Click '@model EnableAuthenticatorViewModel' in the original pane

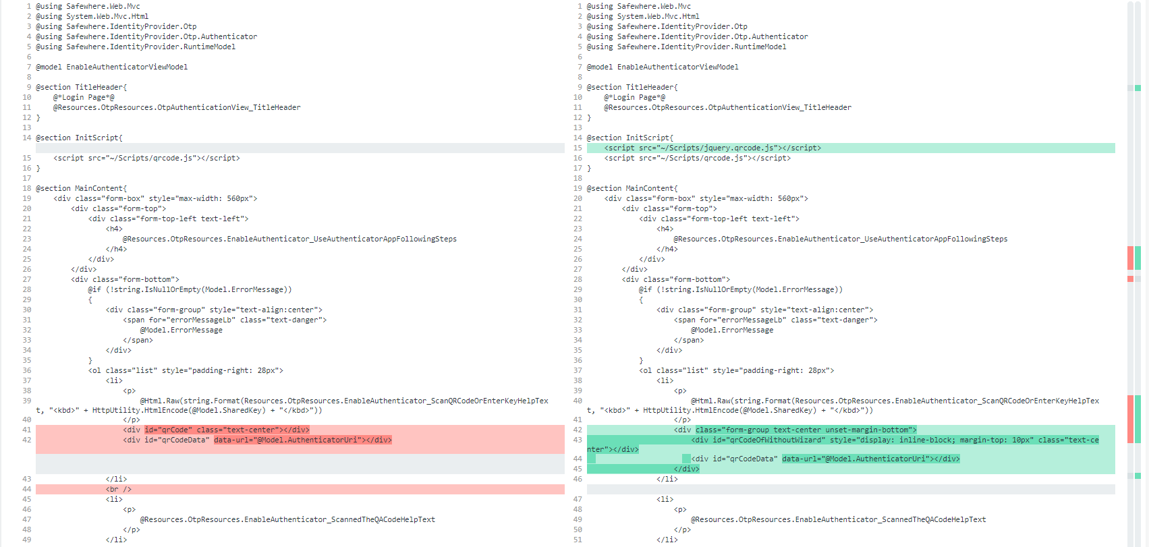pos(112,67)
